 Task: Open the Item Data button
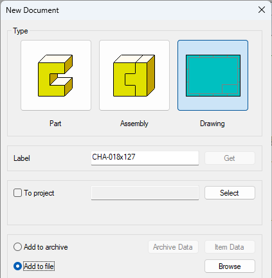click(230, 247)
